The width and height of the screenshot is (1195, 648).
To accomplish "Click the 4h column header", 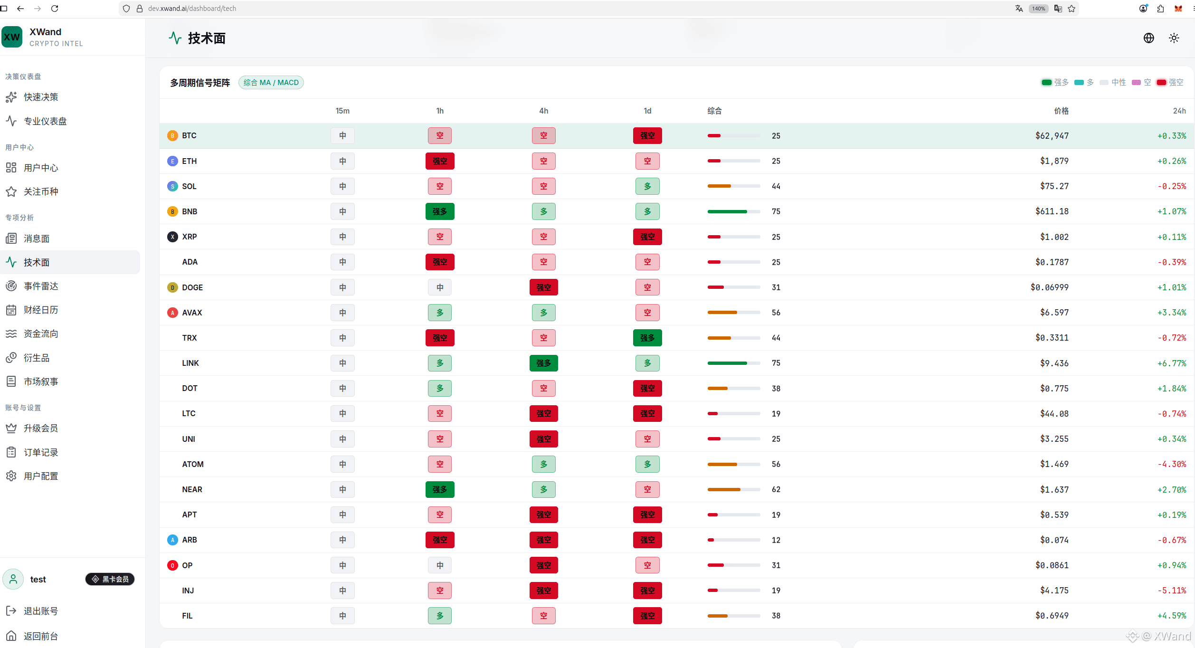I will coord(544,111).
